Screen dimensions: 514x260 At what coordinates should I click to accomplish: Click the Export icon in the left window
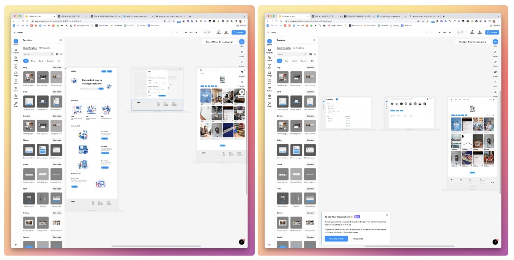pos(226,32)
